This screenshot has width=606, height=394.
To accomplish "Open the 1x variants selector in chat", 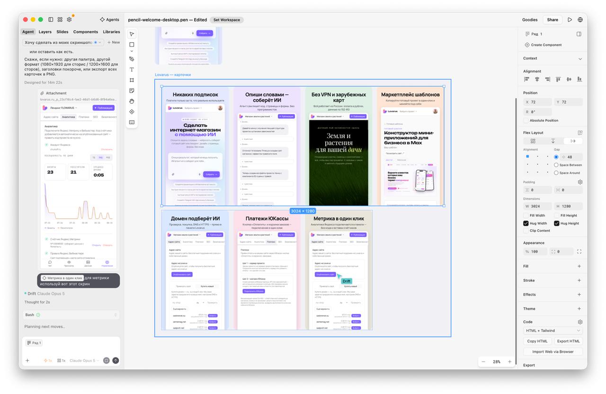I will point(62,360).
